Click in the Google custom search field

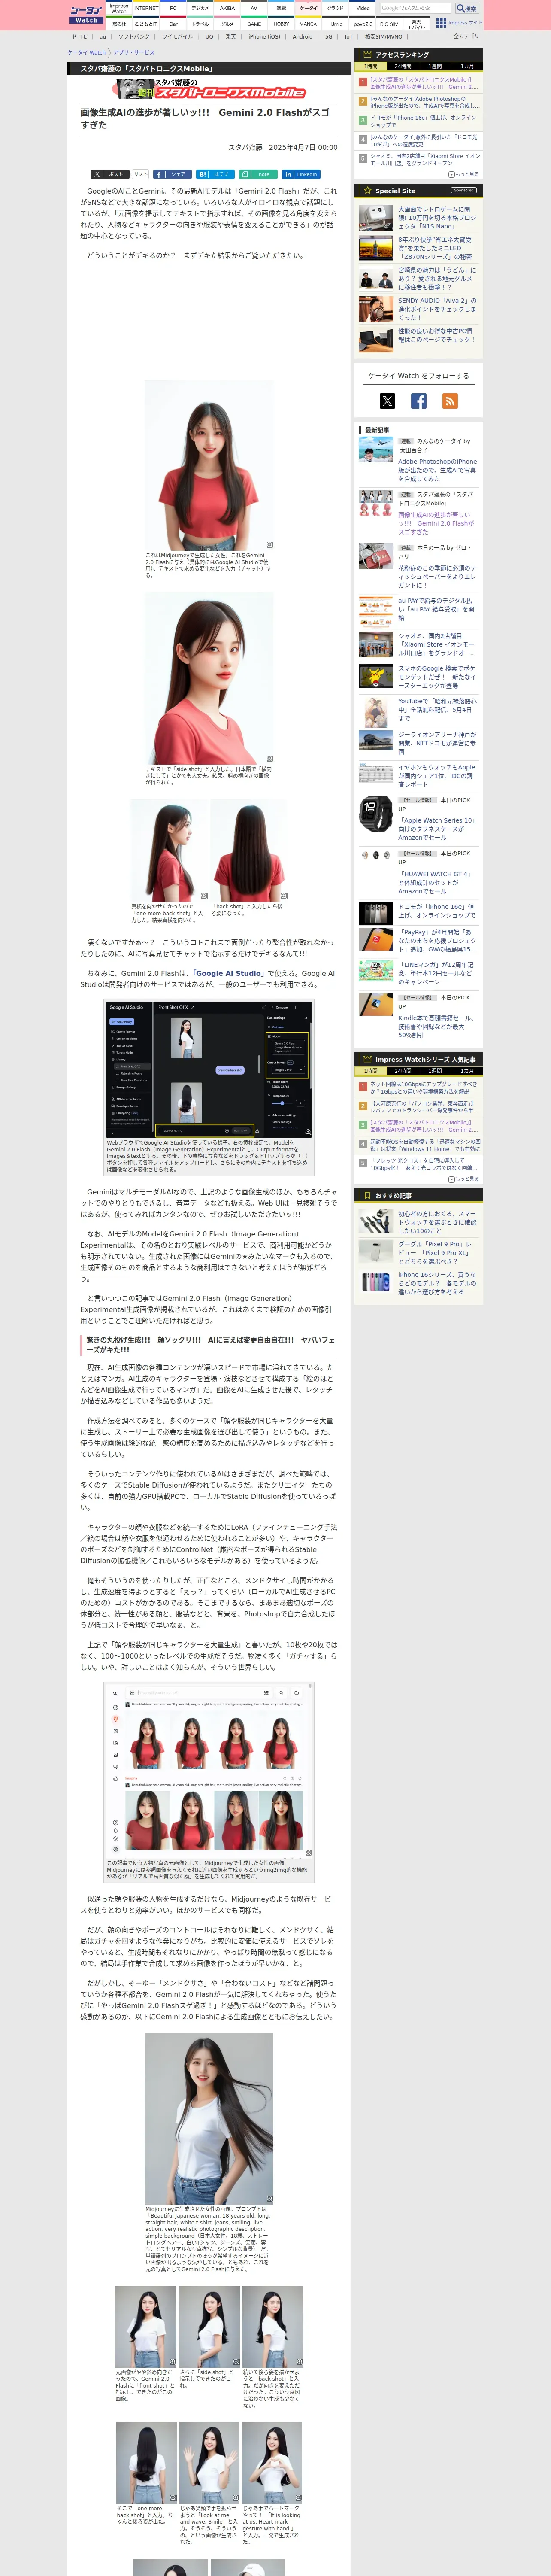[x=416, y=8]
